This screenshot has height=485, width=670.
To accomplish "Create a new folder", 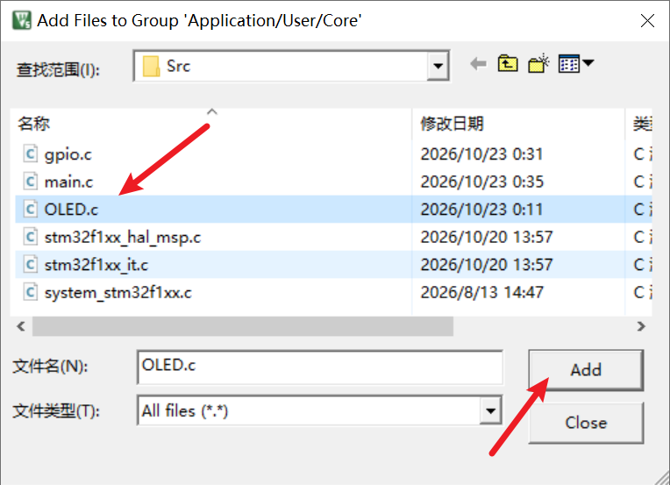I will point(538,64).
